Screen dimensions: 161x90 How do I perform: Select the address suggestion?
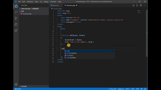click(x=90, y=55)
